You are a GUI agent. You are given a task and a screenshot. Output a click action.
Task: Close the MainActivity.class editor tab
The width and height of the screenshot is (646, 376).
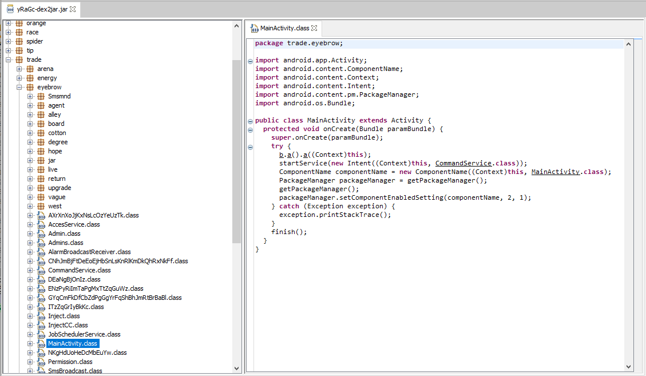314,28
